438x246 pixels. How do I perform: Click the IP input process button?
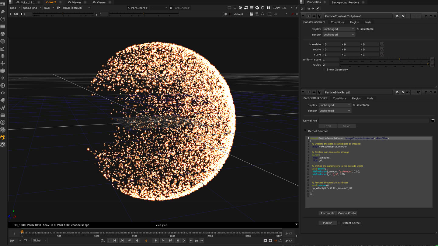[58, 8]
